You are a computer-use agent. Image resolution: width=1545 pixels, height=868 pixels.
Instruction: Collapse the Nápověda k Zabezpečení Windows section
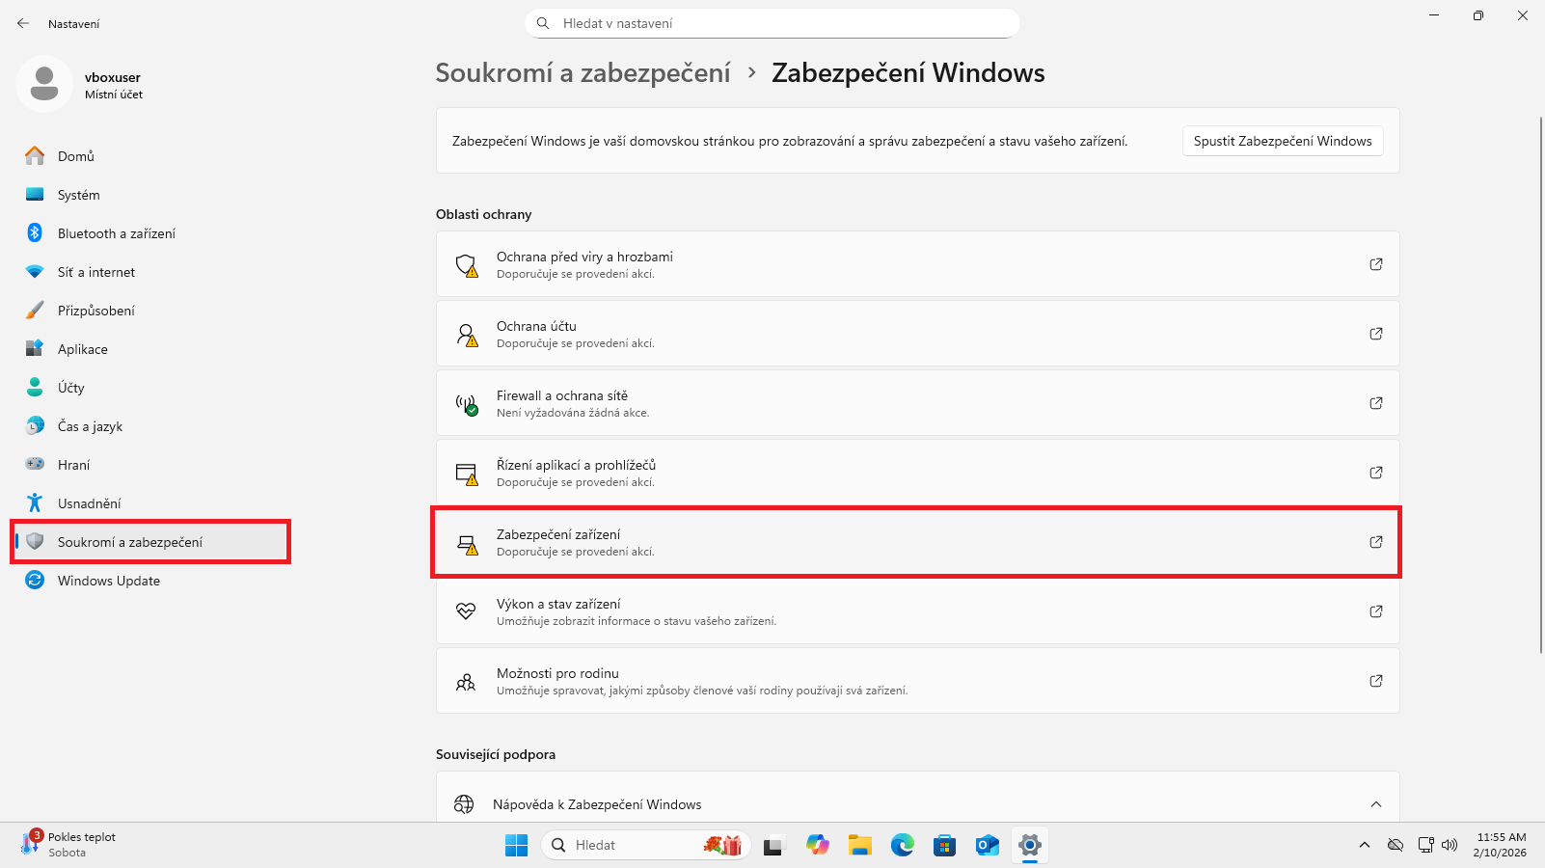coord(1376,803)
